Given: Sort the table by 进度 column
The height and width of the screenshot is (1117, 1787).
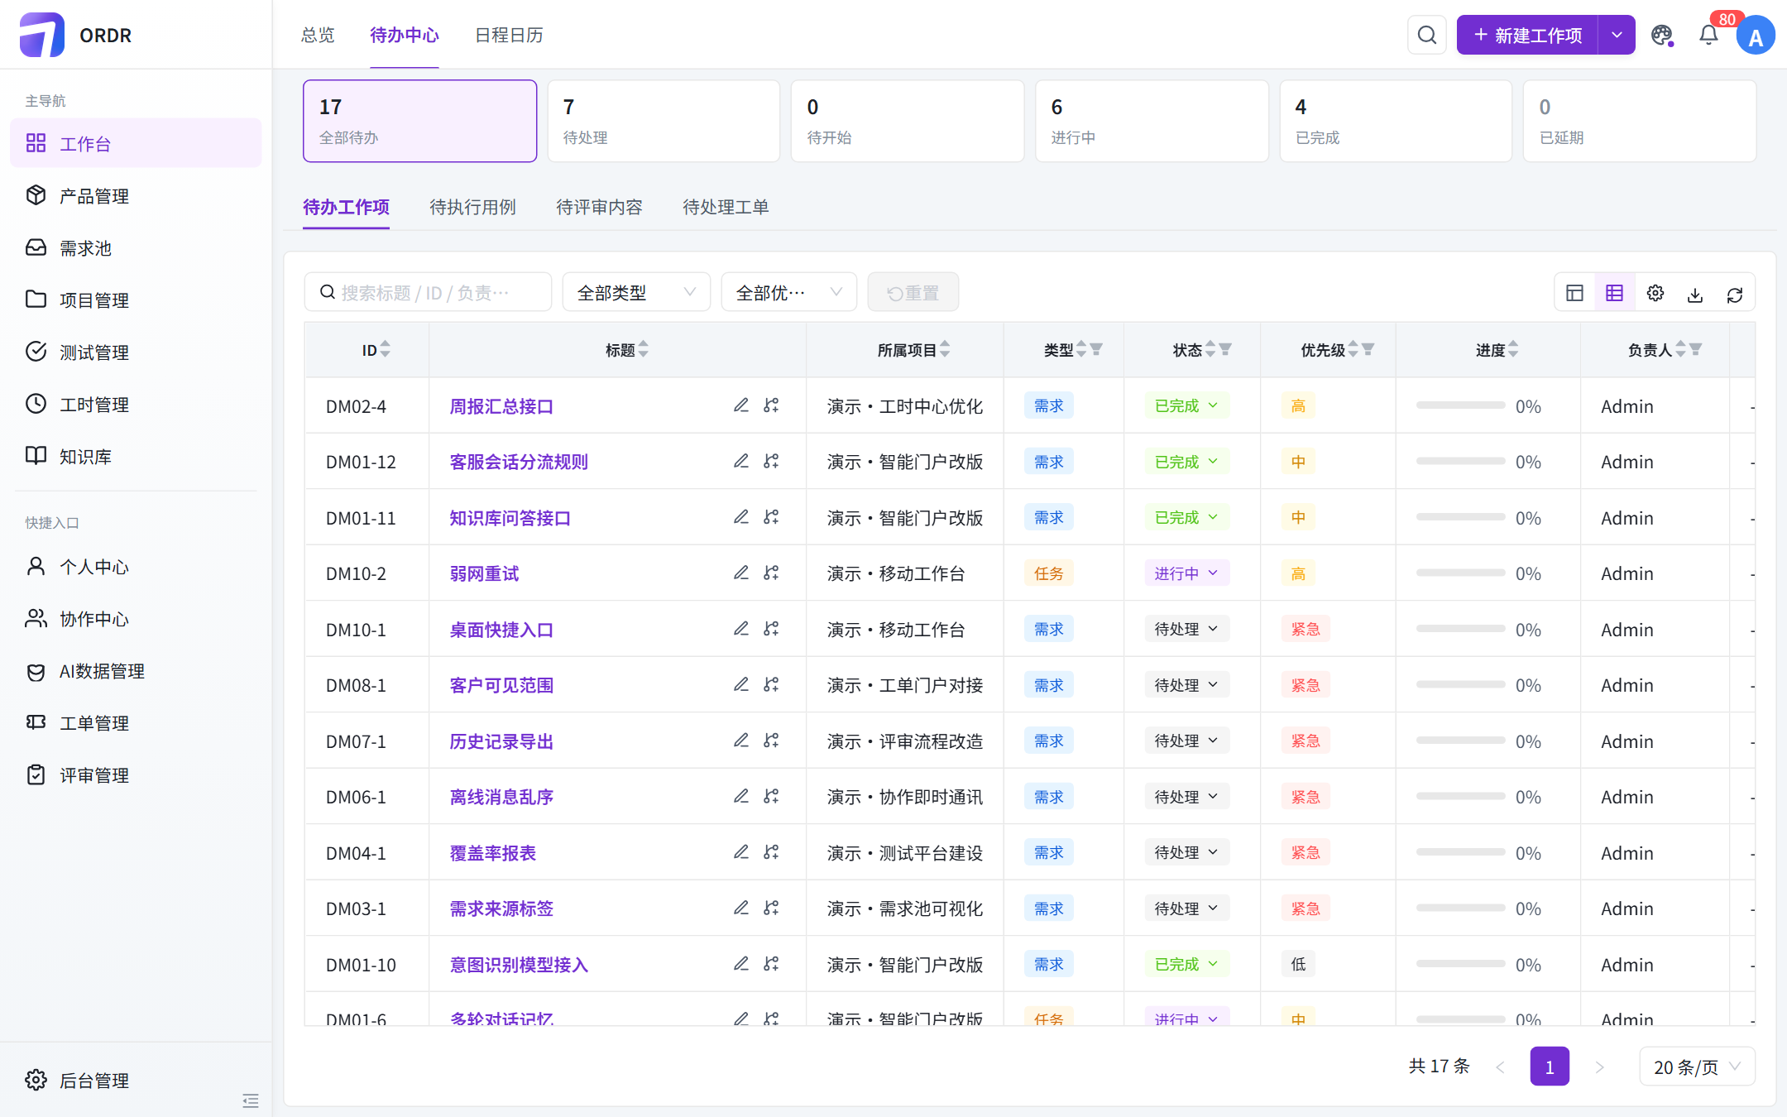Looking at the screenshot, I should (1513, 349).
